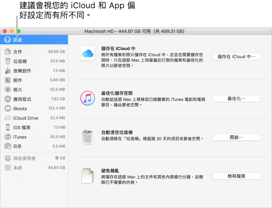This screenshot has width=272, height=208.
Task: Click the 垃圾桶 trash icon in sidebar
Action: coord(8,61)
